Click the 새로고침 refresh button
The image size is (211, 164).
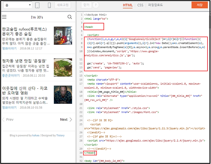(63, 5)
